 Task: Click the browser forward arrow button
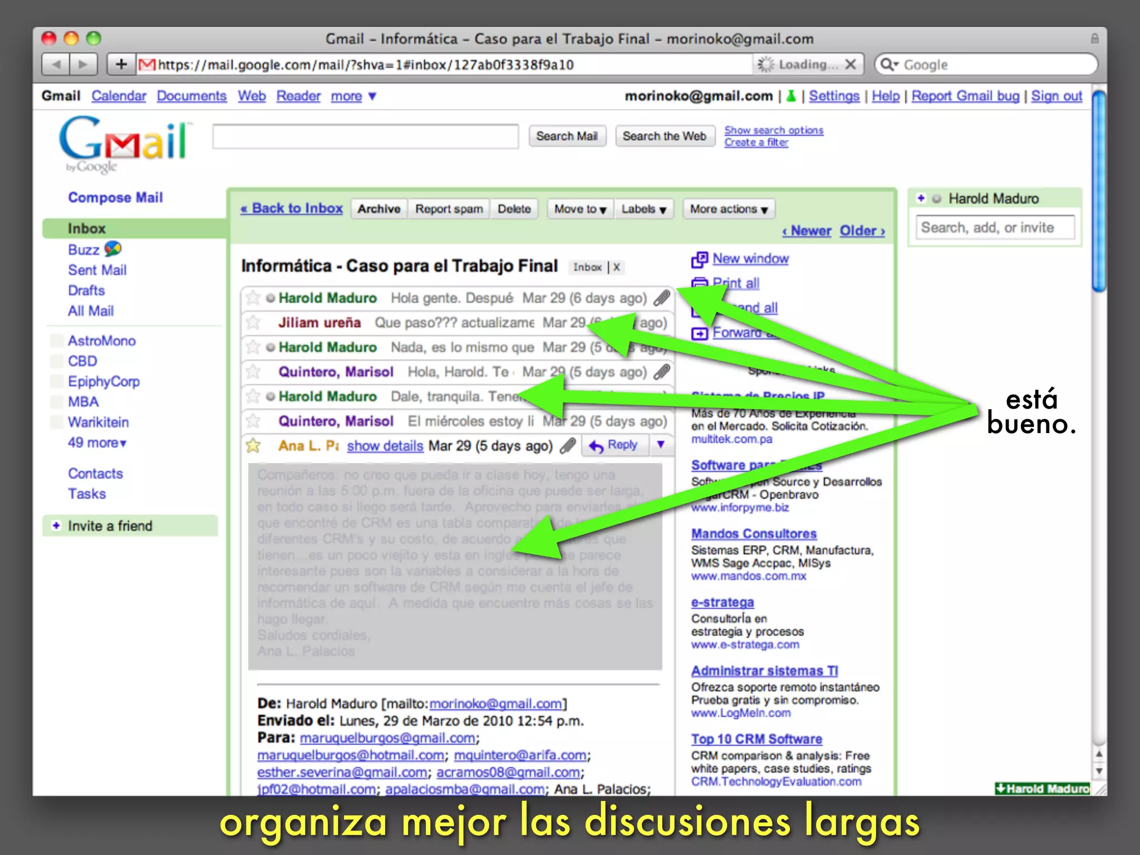83,65
